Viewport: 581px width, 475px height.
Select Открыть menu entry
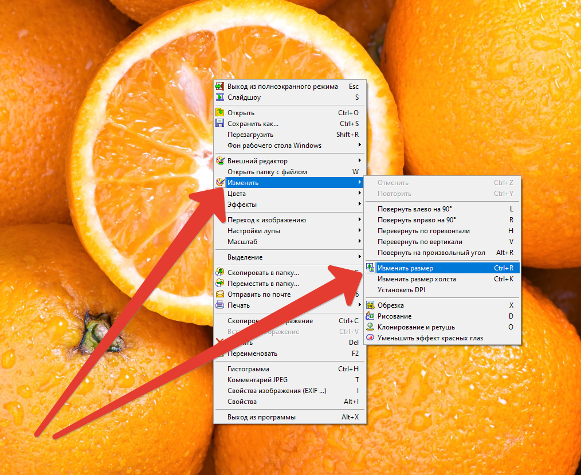(290, 113)
